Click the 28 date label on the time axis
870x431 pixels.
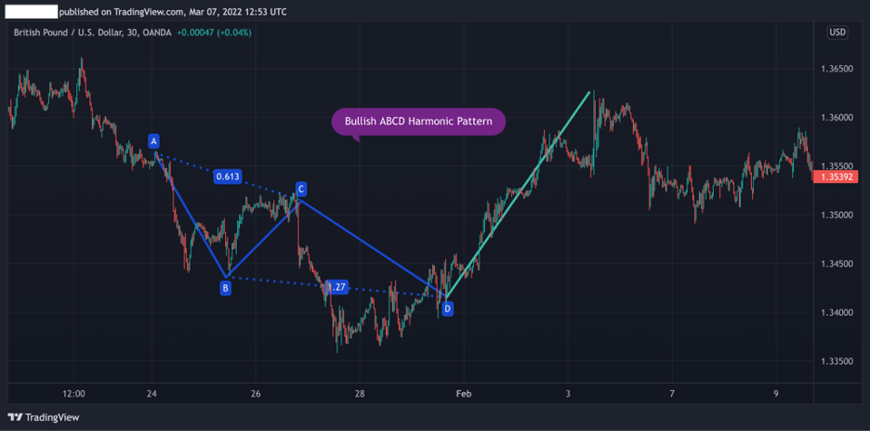click(360, 394)
